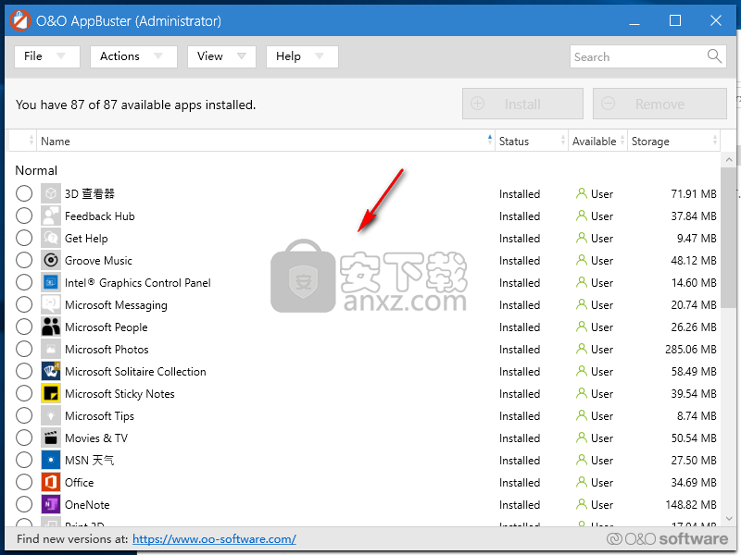Image resolution: width=741 pixels, height=555 pixels.
Task: Click the scrollbar down arrow
Action: click(729, 518)
